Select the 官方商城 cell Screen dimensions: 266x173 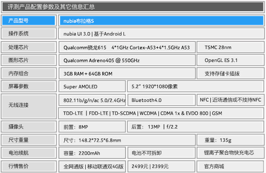pyautogui.click(x=230, y=166)
